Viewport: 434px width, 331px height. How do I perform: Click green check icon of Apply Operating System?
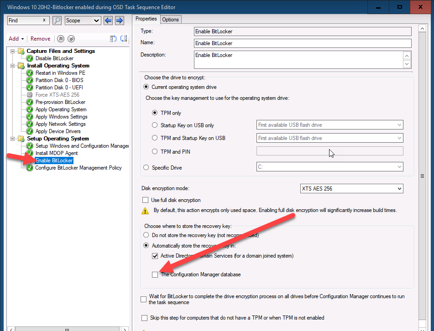pos(30,109)
